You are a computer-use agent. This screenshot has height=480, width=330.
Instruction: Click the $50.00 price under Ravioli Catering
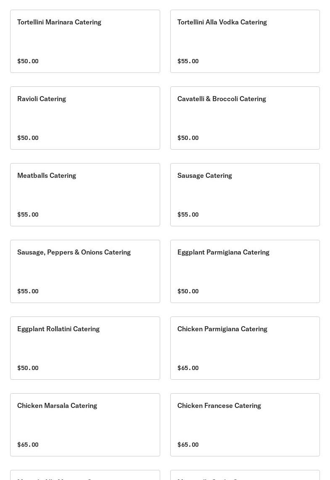[x=28, y=138]
